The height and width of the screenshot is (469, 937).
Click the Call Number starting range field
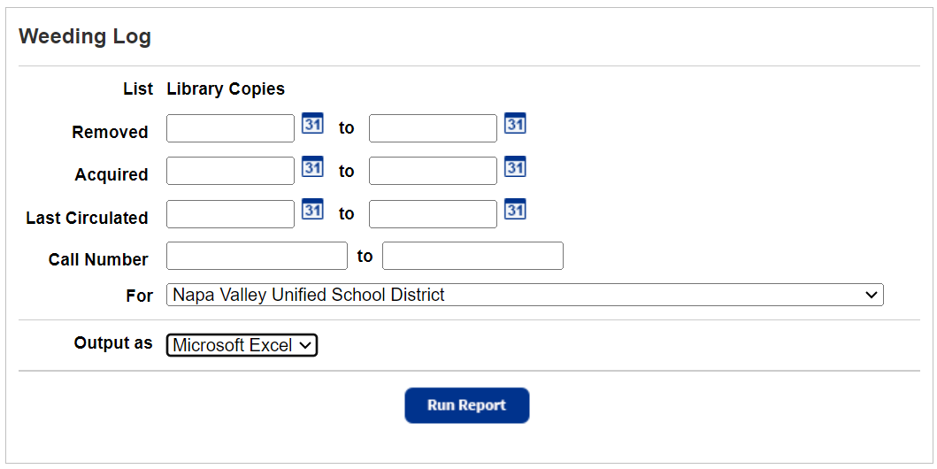(257, 256)
